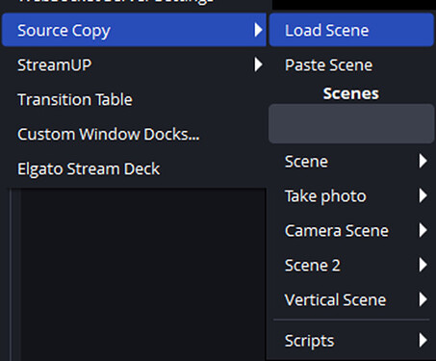Expand the Scene 2 arrow
The image size is (436, 361).
423,265
